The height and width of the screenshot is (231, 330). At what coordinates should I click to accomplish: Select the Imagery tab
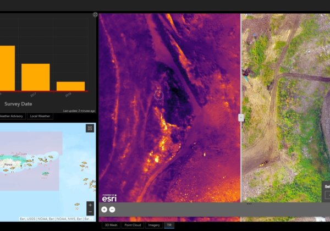pyautogui.click(x=154, y=225)
